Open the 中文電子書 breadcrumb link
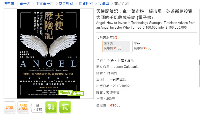Screen dimensions: 200x115 (x=45, y=4)
